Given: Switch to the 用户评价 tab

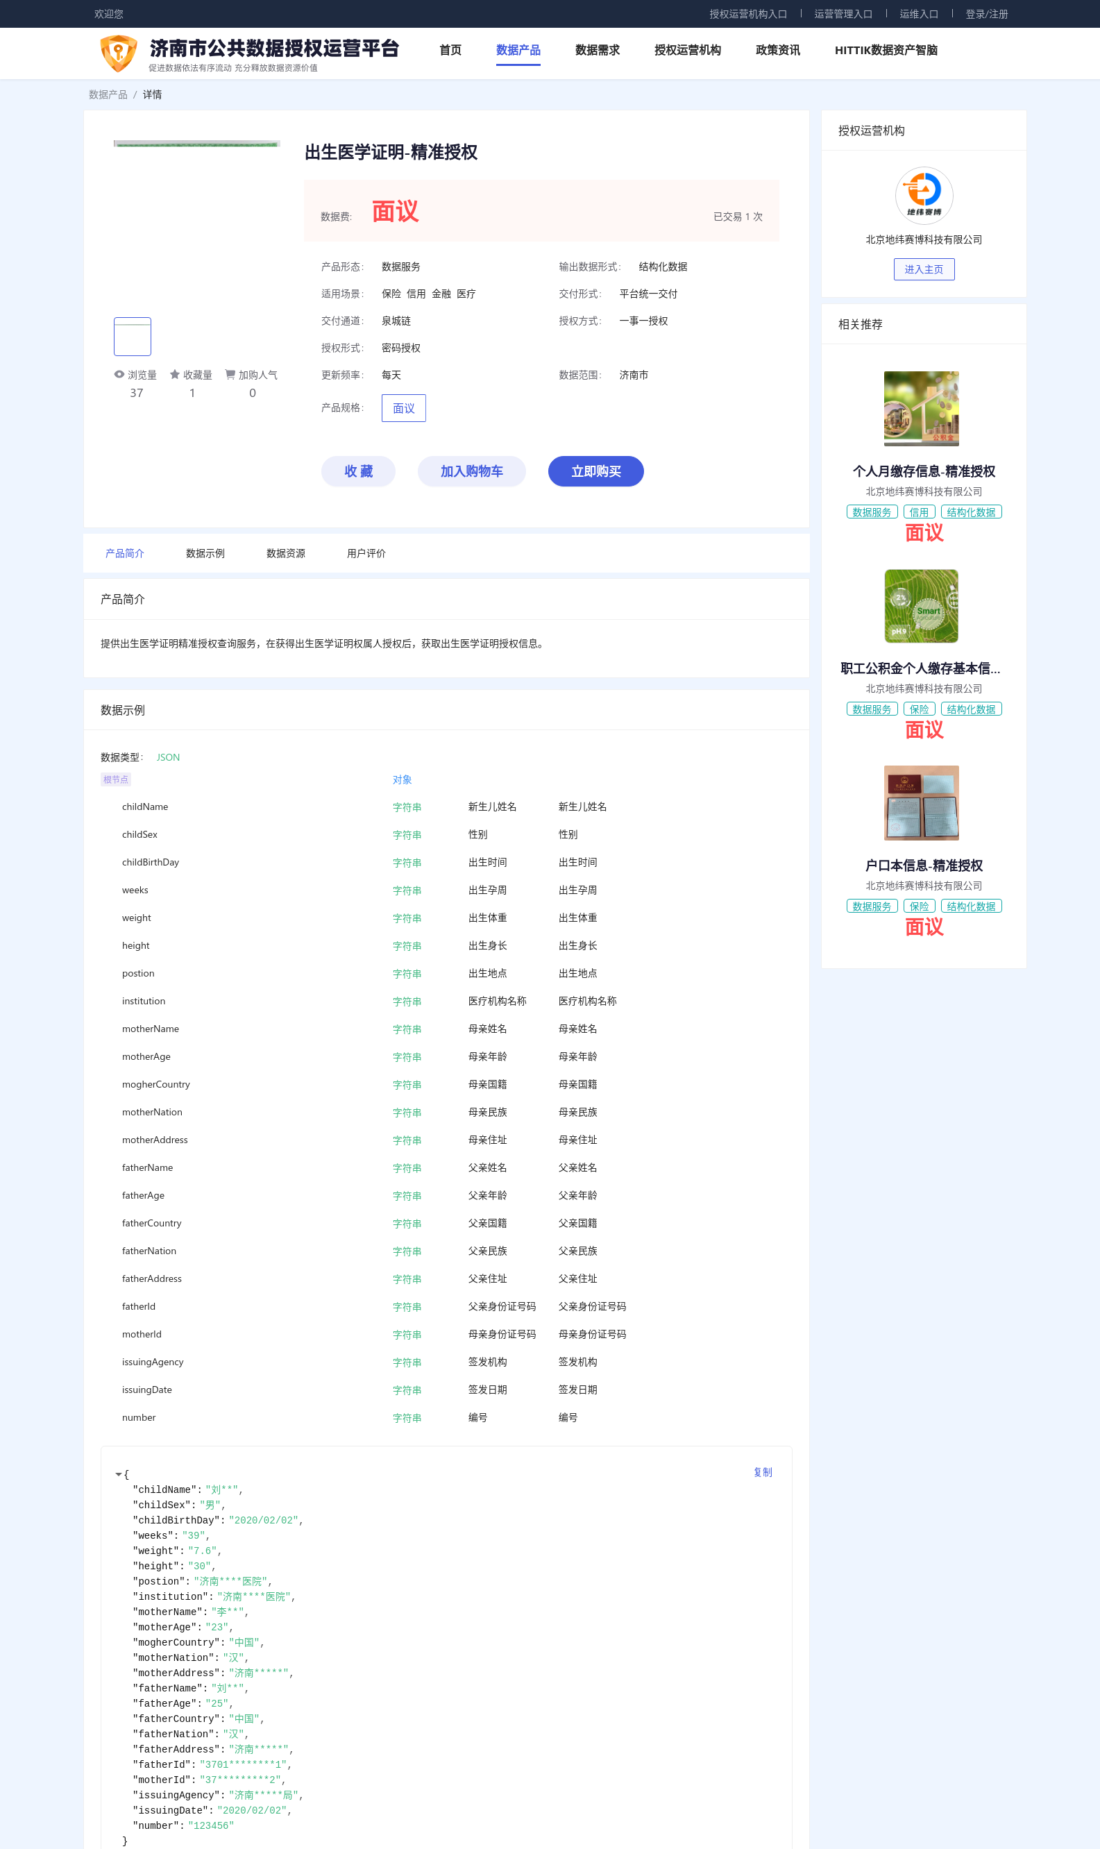Looking at the screenshot, I should click(366, 553).
